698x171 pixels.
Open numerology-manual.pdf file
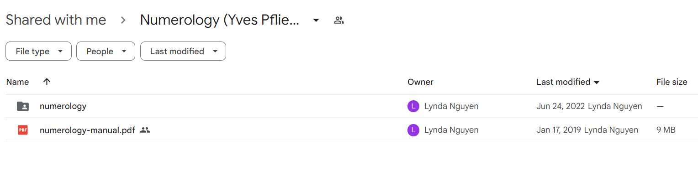(x=87, y=130)
